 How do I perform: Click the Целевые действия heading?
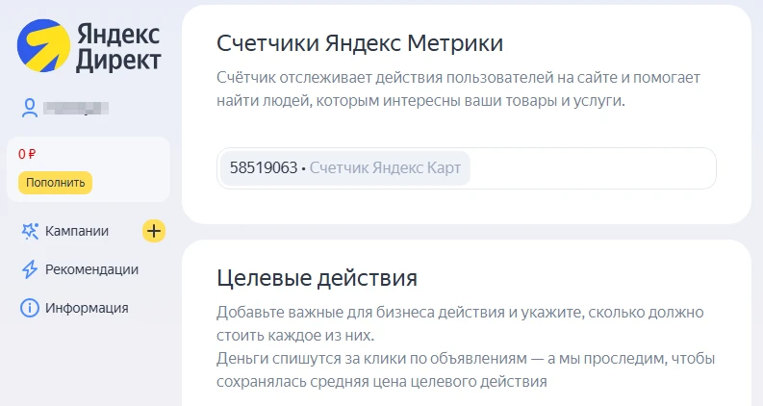[317, 279]
